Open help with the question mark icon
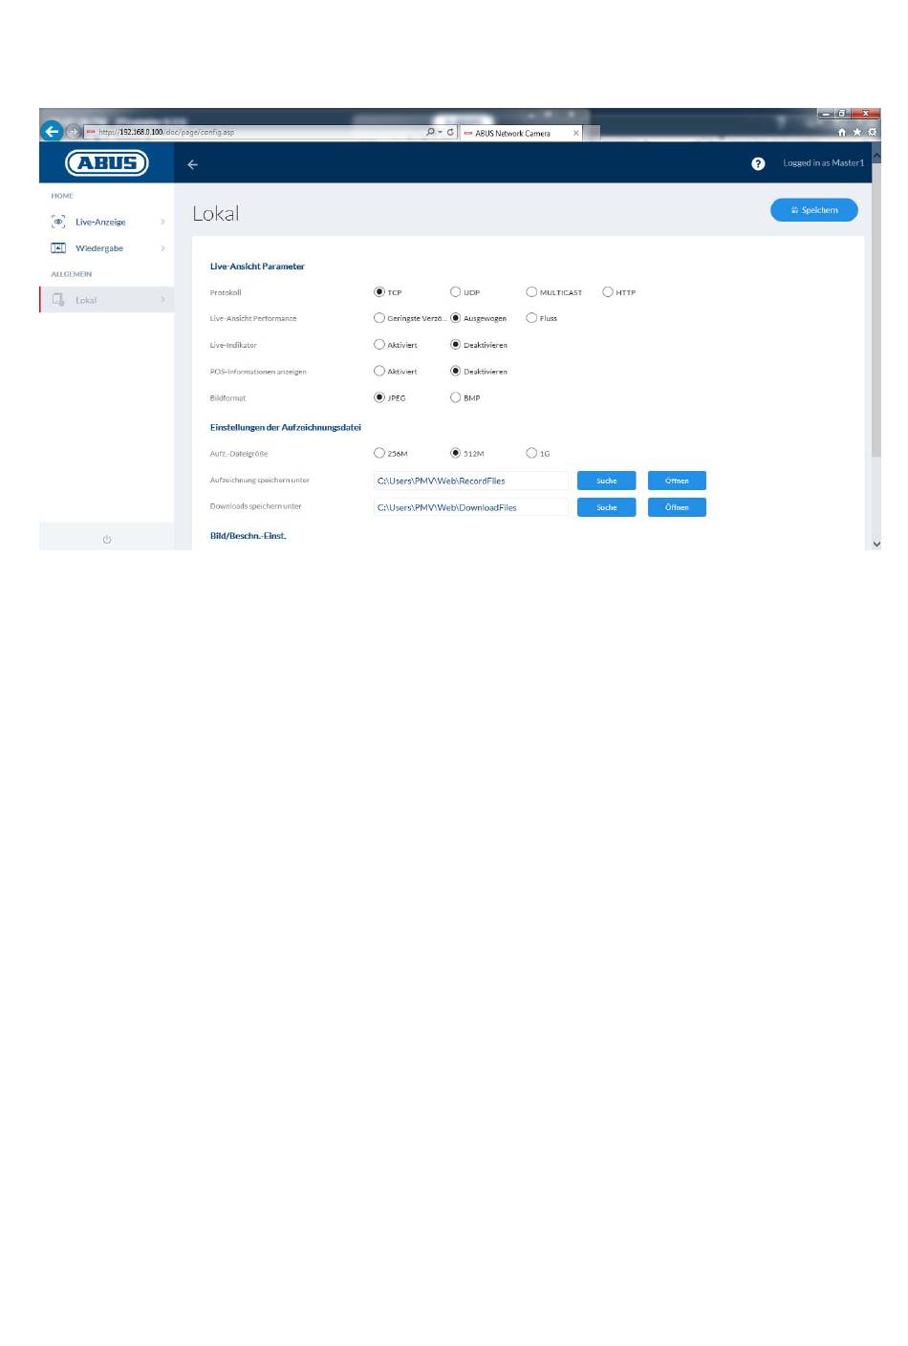 point(758,163)
